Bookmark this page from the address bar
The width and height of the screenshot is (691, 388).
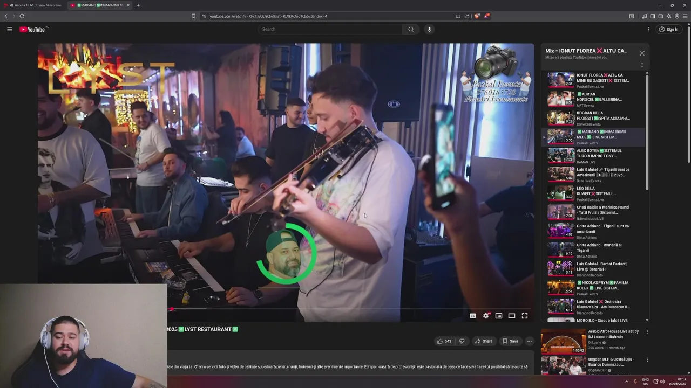193,16
